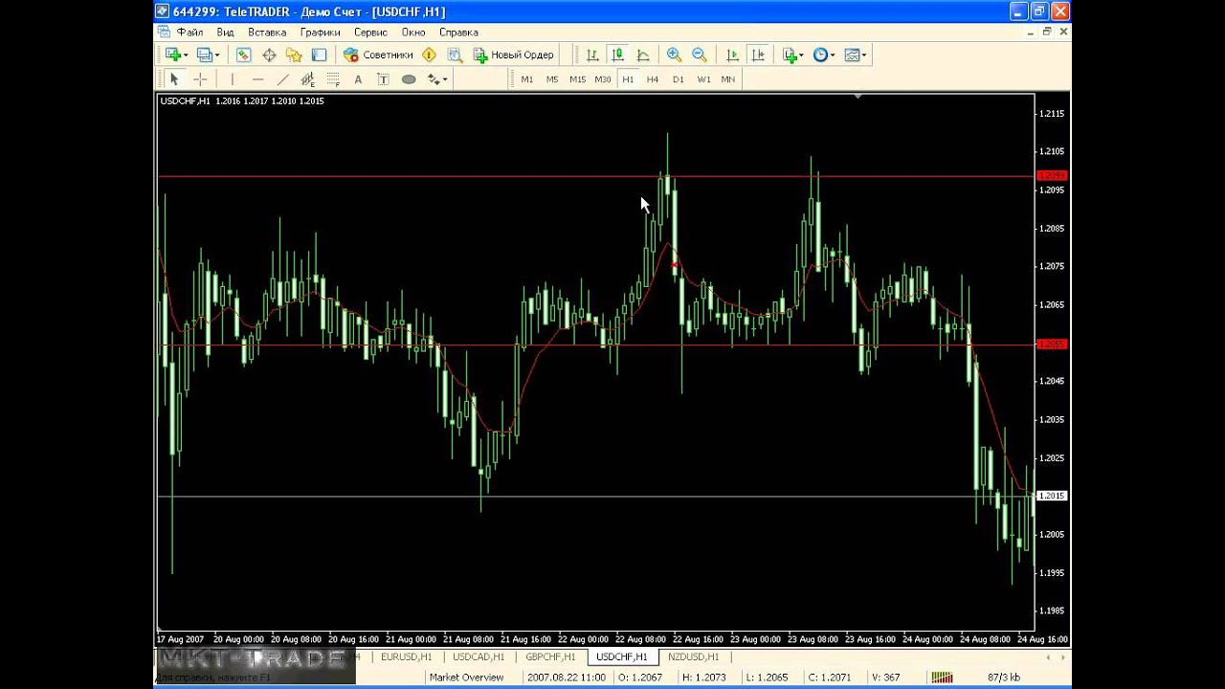This screenshot has width=1225, height=689.
Task: Switch timeframe to M5
Action: (552, 79)
